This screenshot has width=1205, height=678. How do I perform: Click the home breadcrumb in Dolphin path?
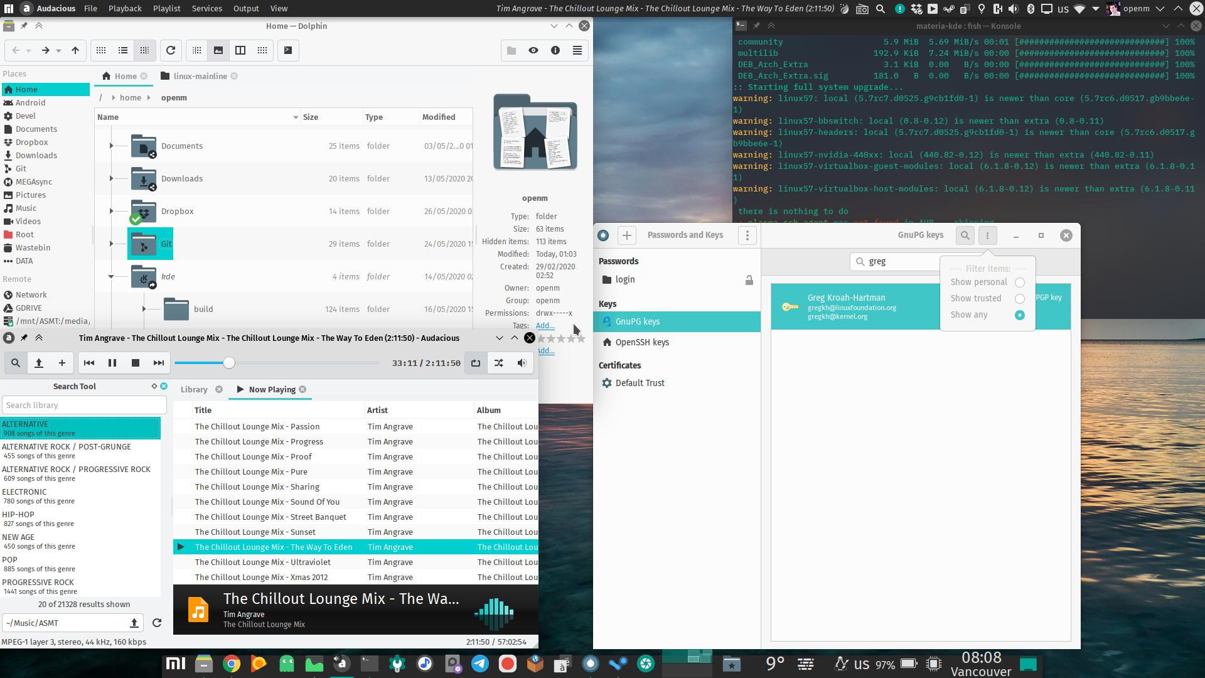coord(131,97)
